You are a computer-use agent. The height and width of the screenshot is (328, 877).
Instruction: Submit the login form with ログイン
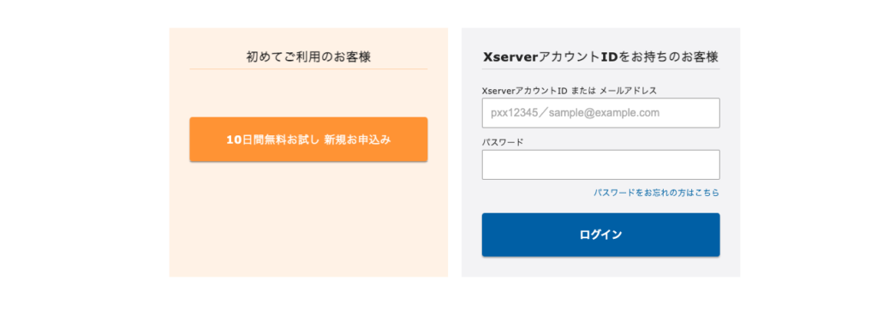pos(600,235)
